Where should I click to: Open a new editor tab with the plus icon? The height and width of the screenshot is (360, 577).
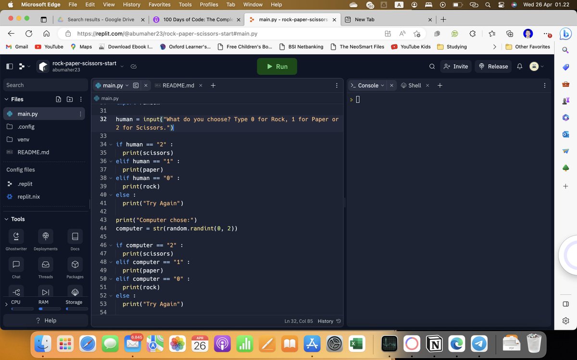(x=213, y=85)
